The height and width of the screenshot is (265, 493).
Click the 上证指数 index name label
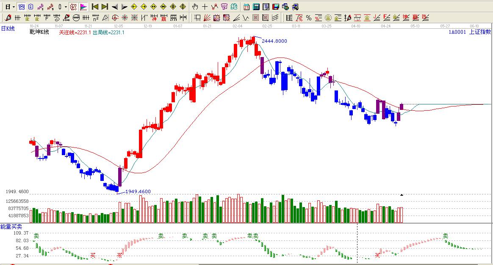[480, 32]
